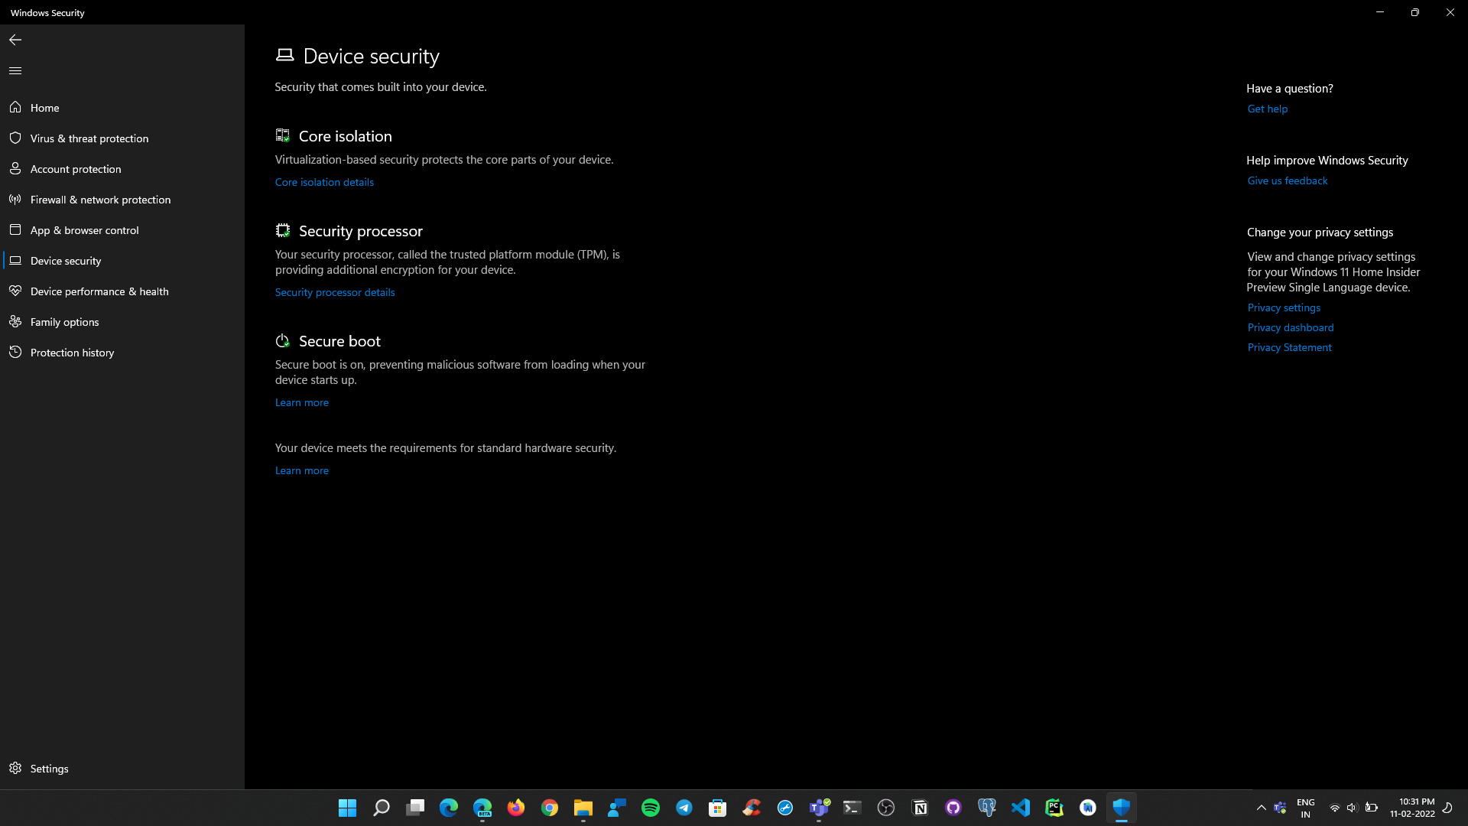Image resolution: width=1468 pixels, height=826 pixels.
Task: Expand hidden icons in the system tray
Action: point(1262,807)
